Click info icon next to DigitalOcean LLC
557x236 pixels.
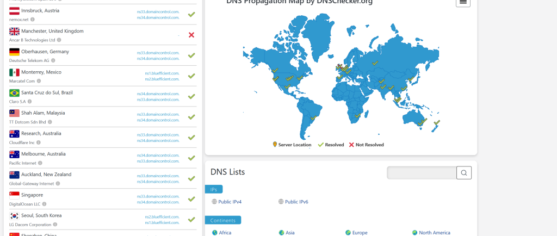pos(45,204)
